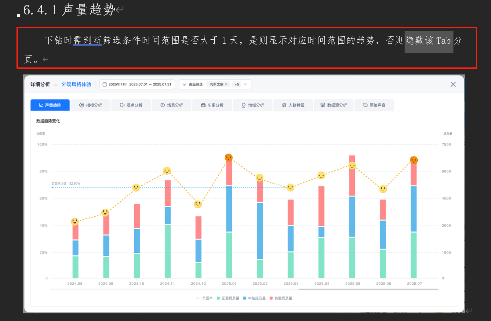
Task: Click the location pin icon on the 地域分析 tab
Action: [x=244, y=105]
